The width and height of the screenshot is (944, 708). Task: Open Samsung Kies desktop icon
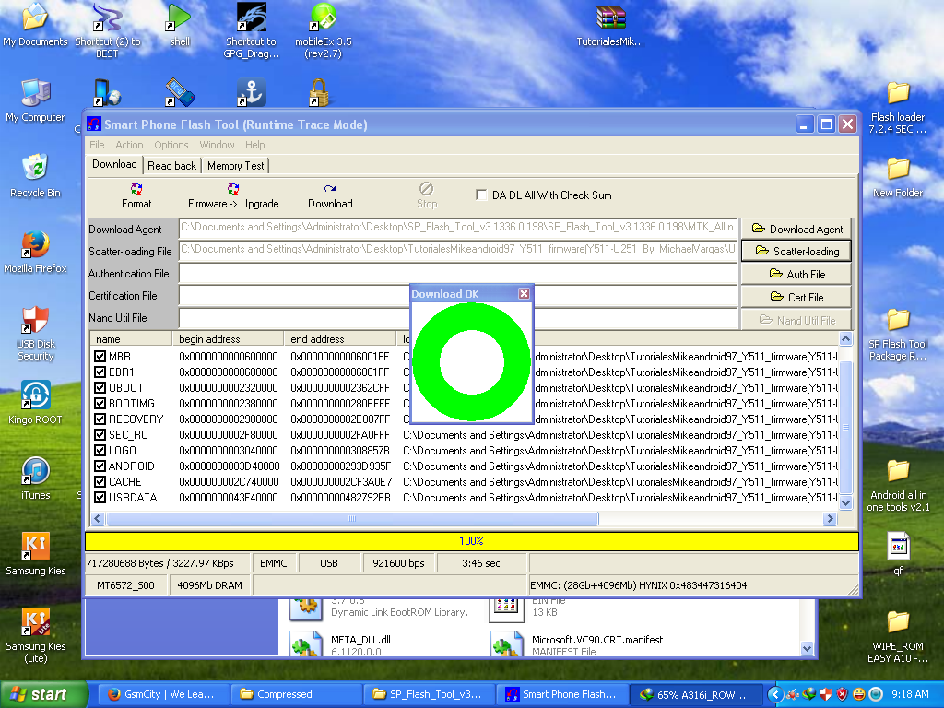tap(35, 548)
